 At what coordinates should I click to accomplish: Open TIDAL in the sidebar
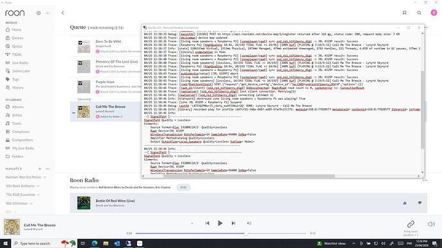(17, 54)
